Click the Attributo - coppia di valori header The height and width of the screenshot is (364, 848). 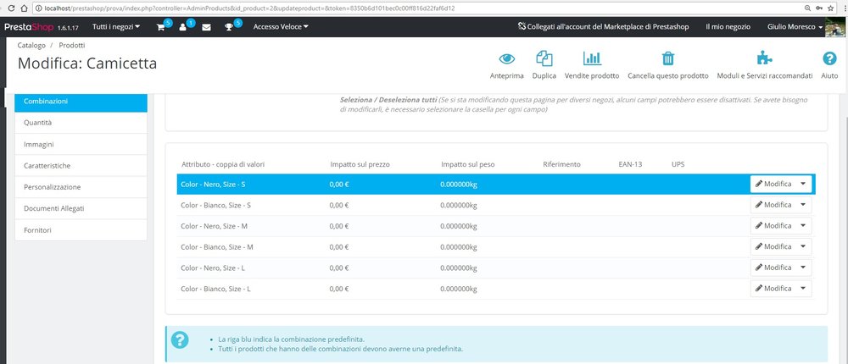click(223, 164)
